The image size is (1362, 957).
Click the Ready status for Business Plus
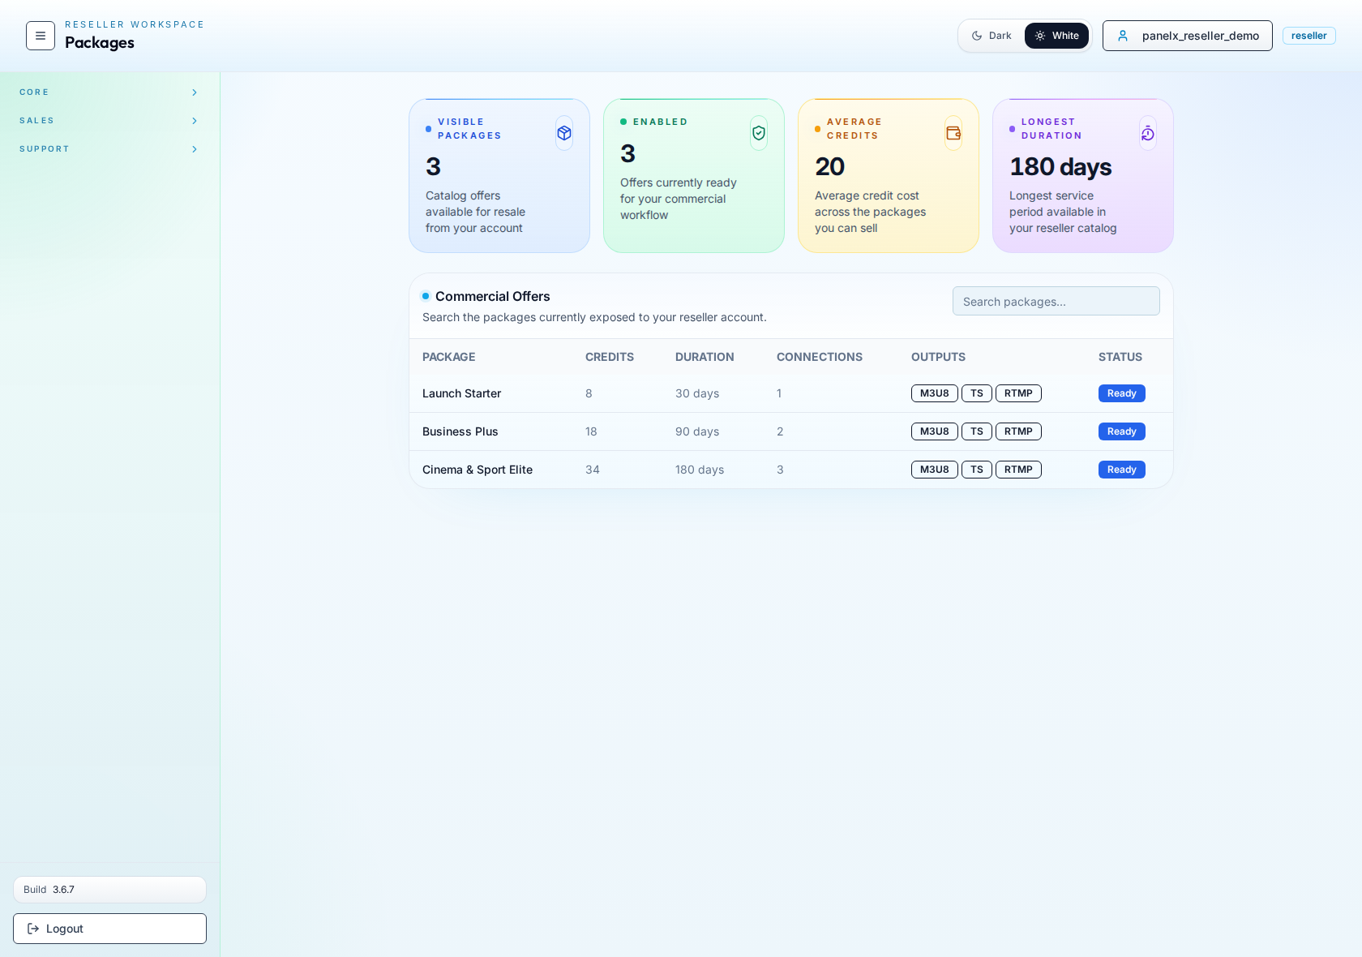click(1121, 431)
